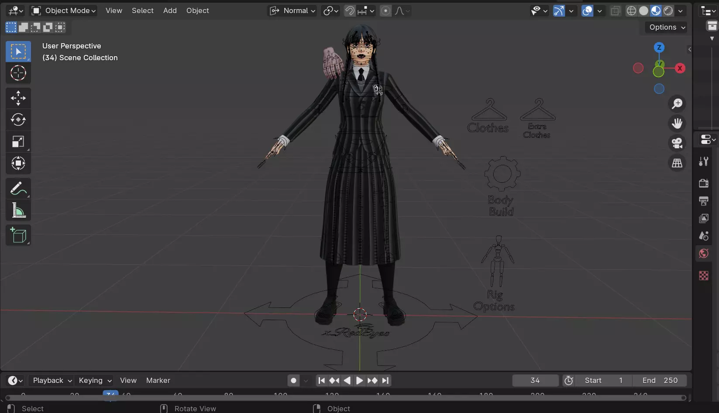Jump to first frame button
The height and width of the screenshot is (413, 719).
tap(321, 380)
